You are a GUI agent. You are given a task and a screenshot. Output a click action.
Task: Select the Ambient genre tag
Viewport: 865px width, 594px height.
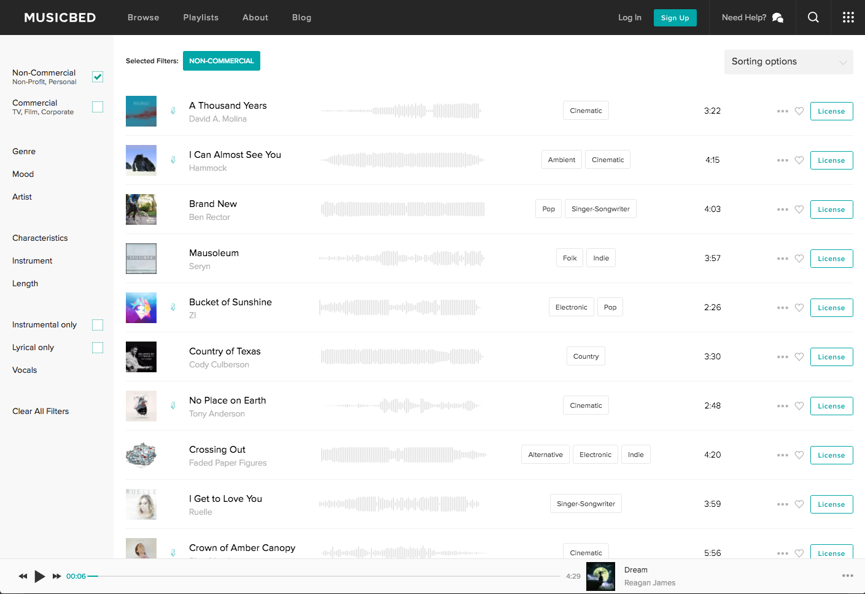pos(561,160)
